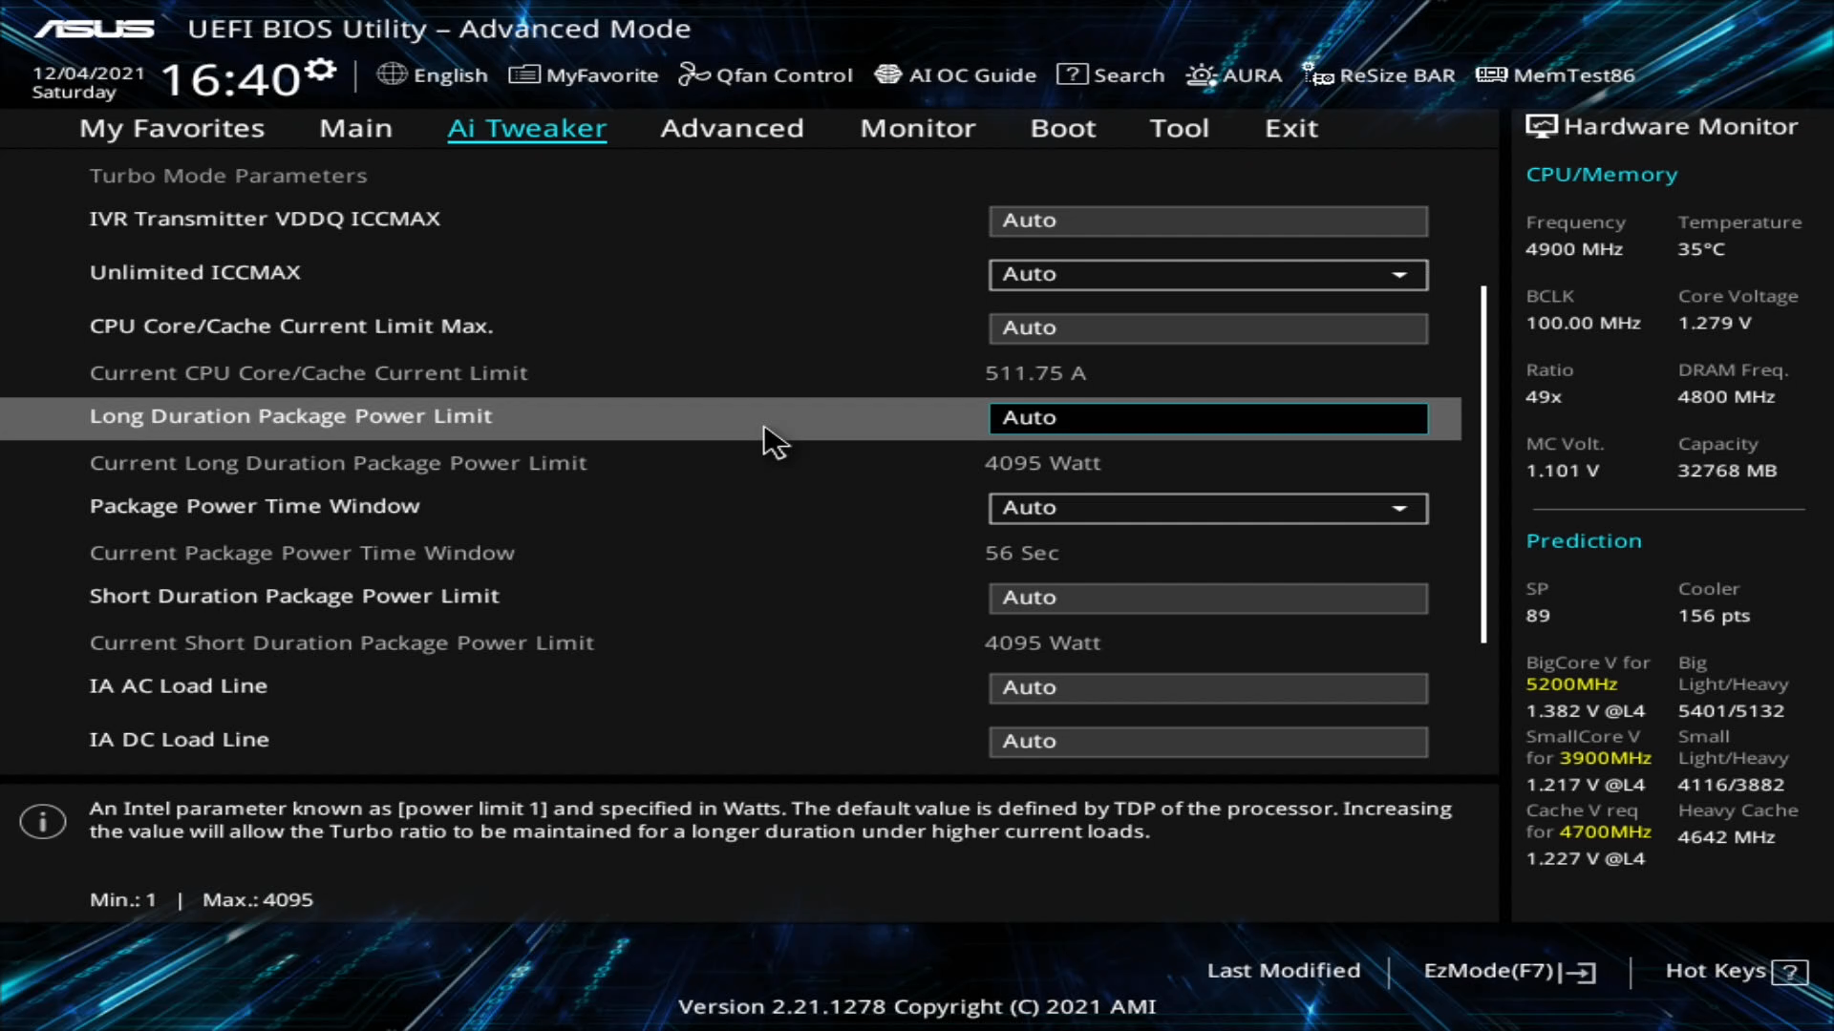Open Hot Keys help

tap(1737, 971)
